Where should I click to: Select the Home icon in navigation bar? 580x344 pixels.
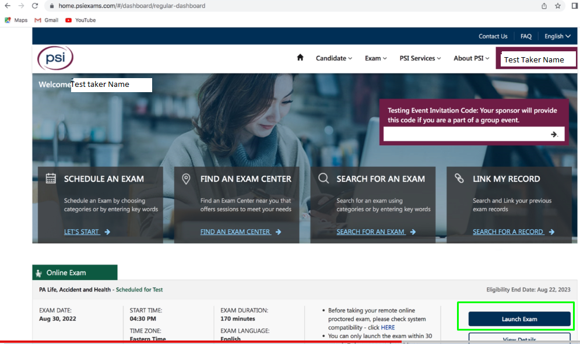[300, 58]
